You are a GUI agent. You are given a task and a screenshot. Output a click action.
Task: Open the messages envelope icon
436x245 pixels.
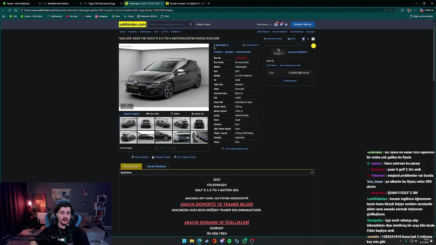click(276, 24)
